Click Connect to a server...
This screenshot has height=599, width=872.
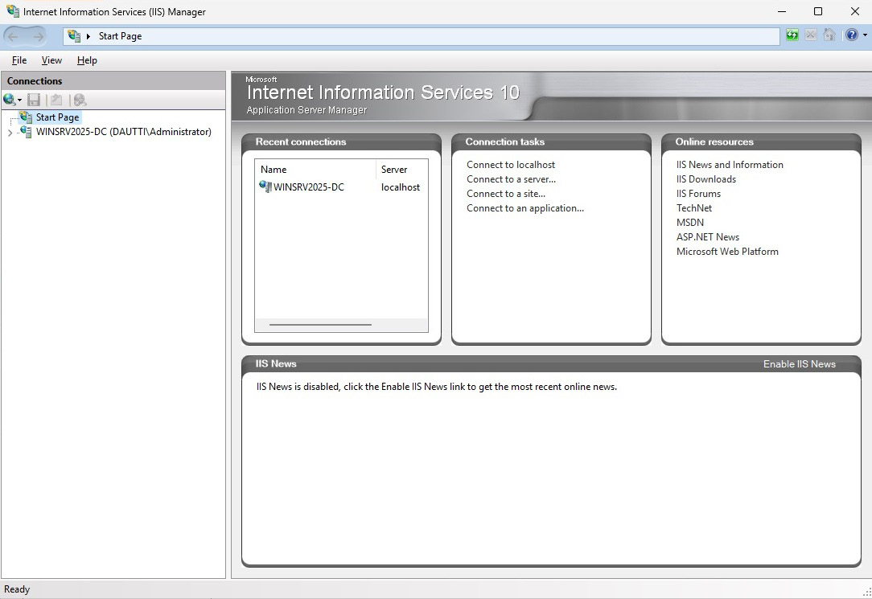point(511,179)
